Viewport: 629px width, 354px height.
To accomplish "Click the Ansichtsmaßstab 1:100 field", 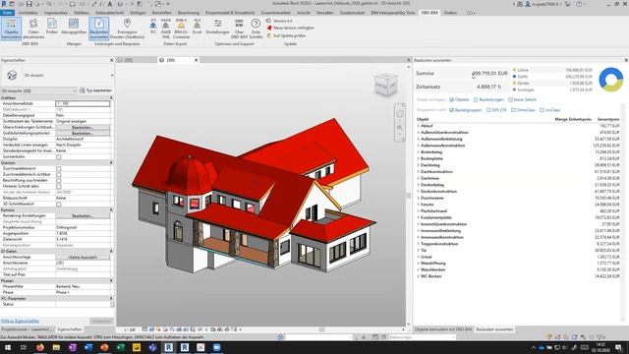I will click(x=83, y=103).
